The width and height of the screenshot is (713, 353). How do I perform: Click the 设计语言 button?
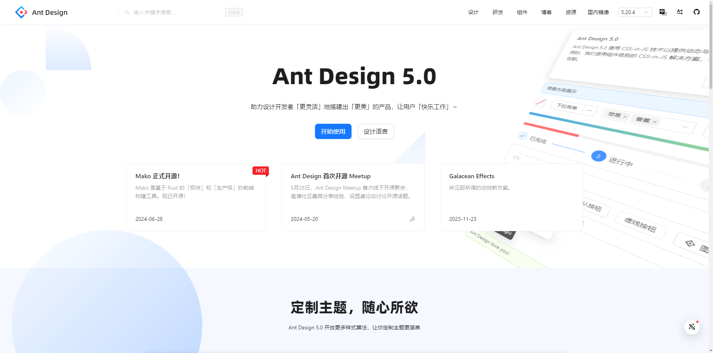[x=376, y=131]
